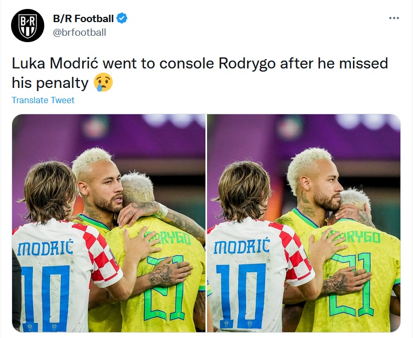Open the left photo of the tweet
413x338 pixels.
[x=109, y=223]
